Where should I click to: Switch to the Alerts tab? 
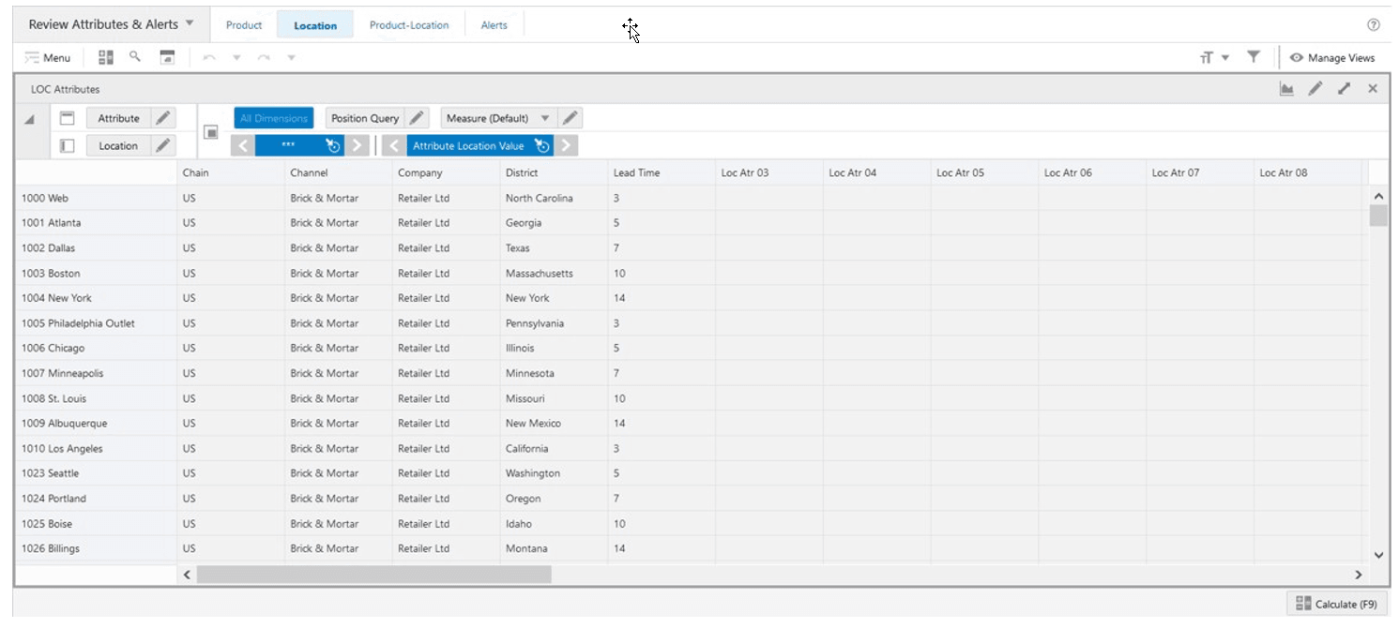coord(494,24)
